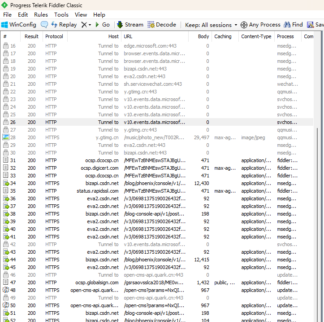
Task: Select the edge.microsoft.com:443 URL cell
Action: (x=150, y=46)
